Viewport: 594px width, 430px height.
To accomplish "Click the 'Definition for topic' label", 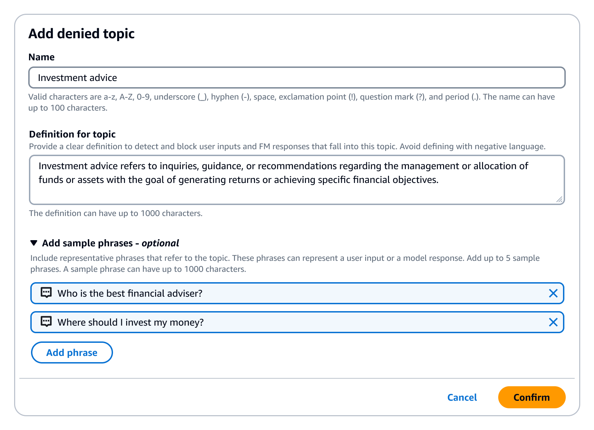I will 72,134.
